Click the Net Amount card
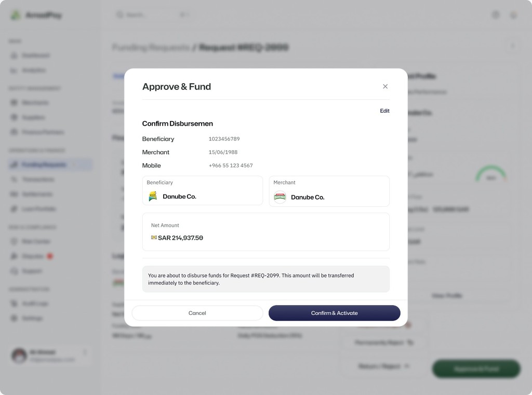This screenshot has height=395, width=532. point(265,232)
